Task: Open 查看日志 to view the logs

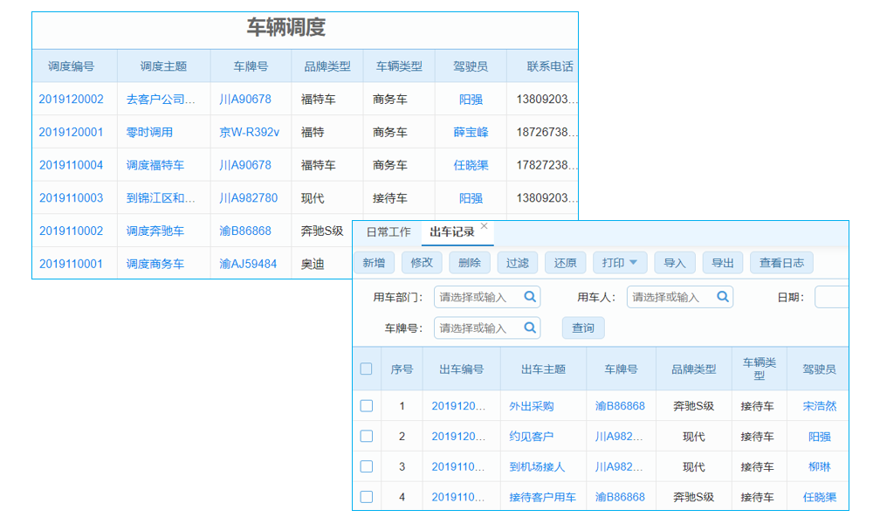Action: point(781,262)
